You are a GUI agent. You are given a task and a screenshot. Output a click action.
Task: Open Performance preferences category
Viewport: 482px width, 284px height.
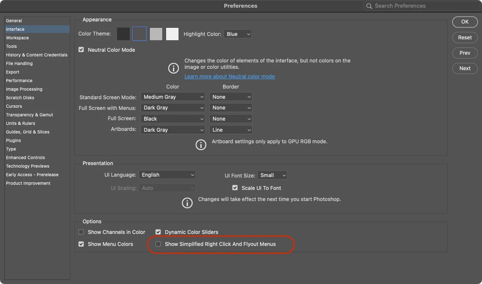point(37,81)
